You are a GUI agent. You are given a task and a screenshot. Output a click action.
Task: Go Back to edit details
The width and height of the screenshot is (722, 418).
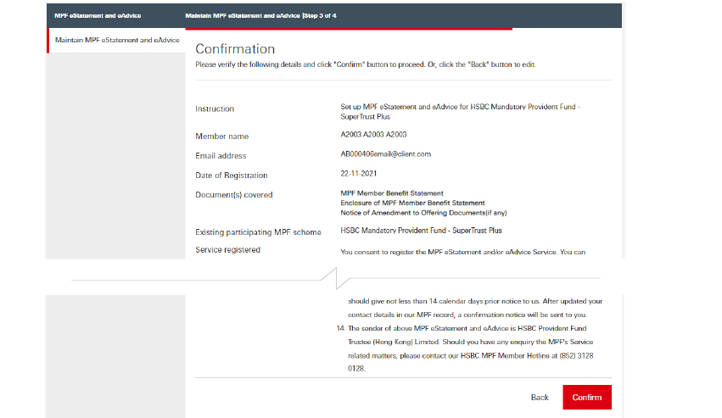[x=540, y=398]
